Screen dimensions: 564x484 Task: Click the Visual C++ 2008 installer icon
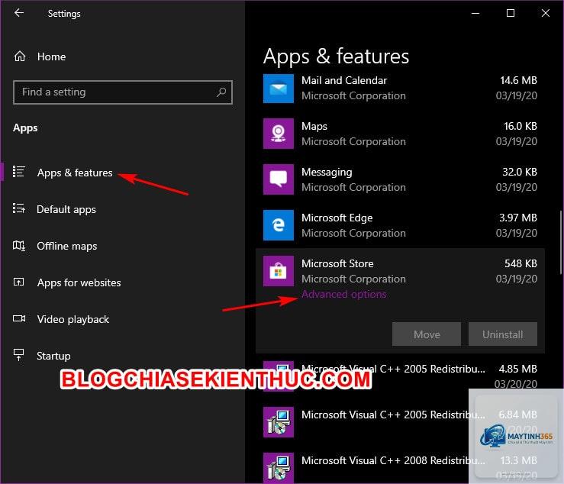click(x=278, y=467)
